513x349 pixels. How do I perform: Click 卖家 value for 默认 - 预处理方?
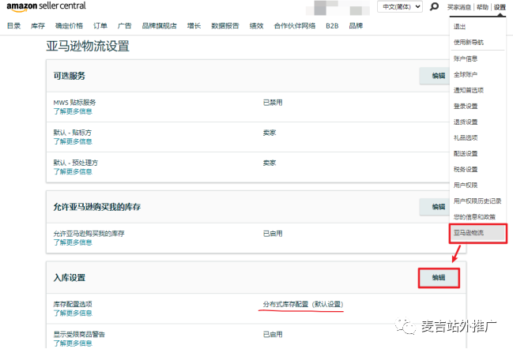pos(270,163)
